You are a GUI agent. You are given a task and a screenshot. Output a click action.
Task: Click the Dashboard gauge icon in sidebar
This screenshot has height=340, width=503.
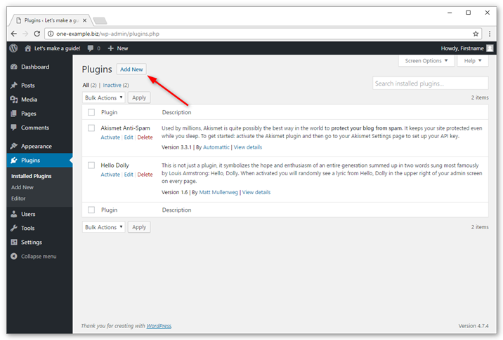pyautogui.click(x=14, y=67)
